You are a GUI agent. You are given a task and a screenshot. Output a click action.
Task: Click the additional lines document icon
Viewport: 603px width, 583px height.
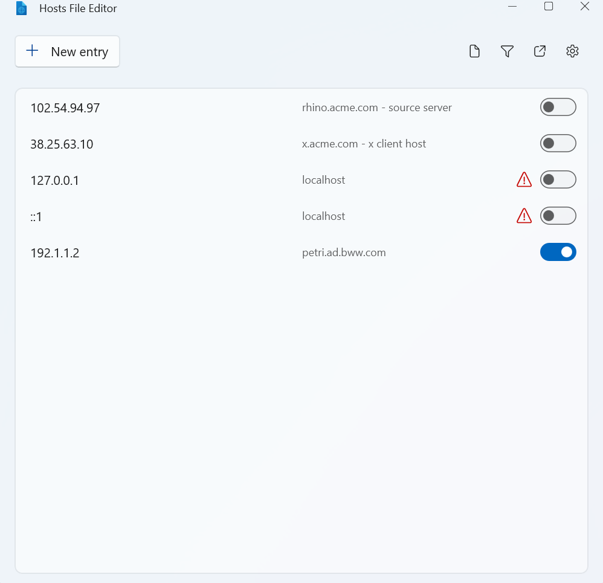click(474, 51)
